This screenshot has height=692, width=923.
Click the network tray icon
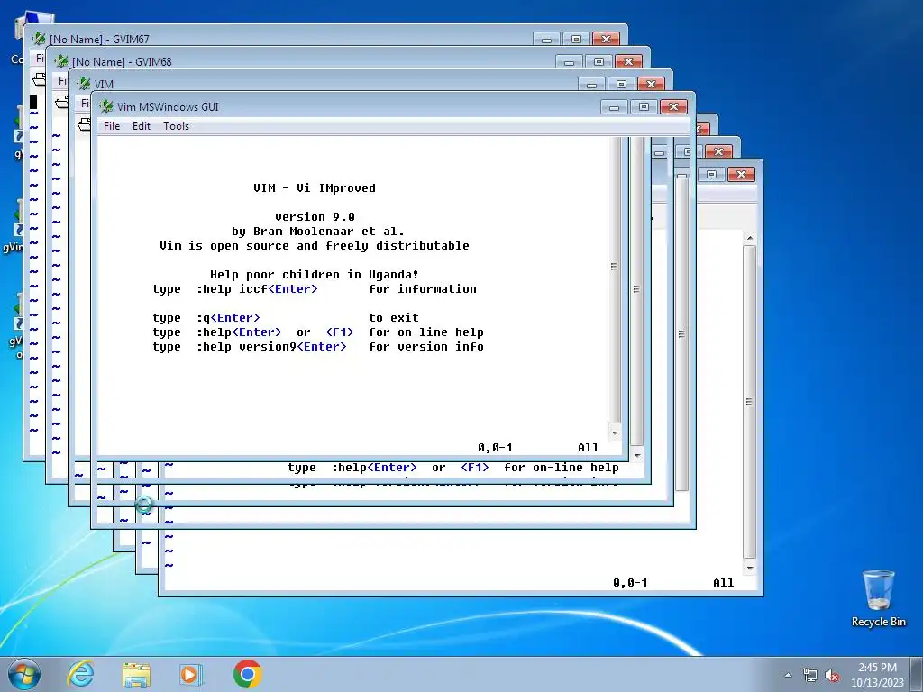(810, 675)
